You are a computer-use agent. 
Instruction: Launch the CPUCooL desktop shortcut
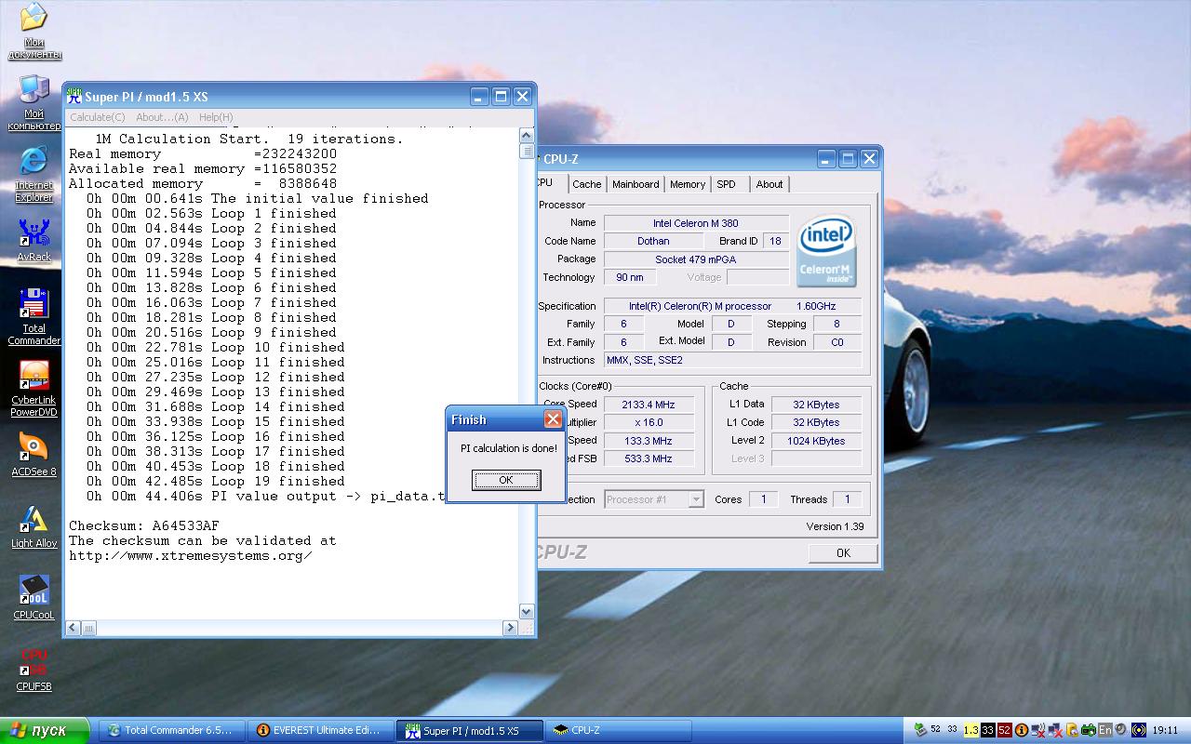pos(33,598)
